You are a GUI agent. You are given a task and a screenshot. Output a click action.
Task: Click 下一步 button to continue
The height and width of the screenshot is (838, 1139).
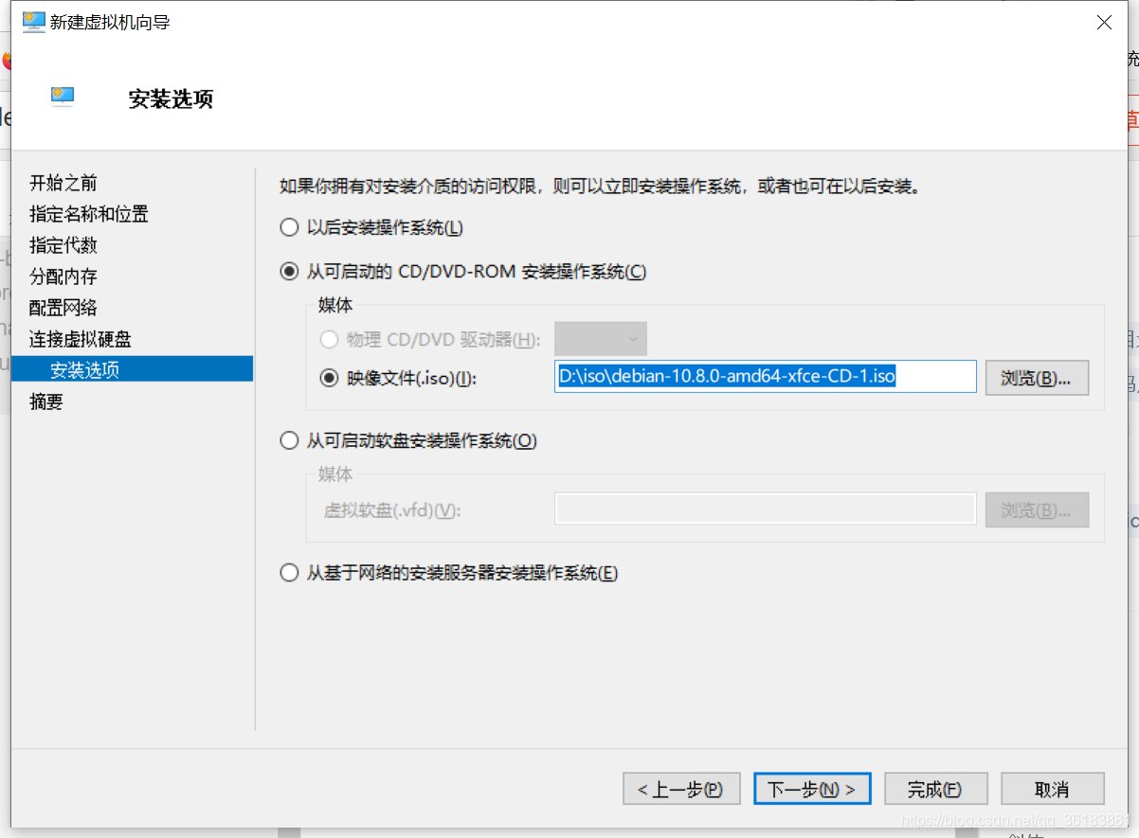tap(812, 789)
